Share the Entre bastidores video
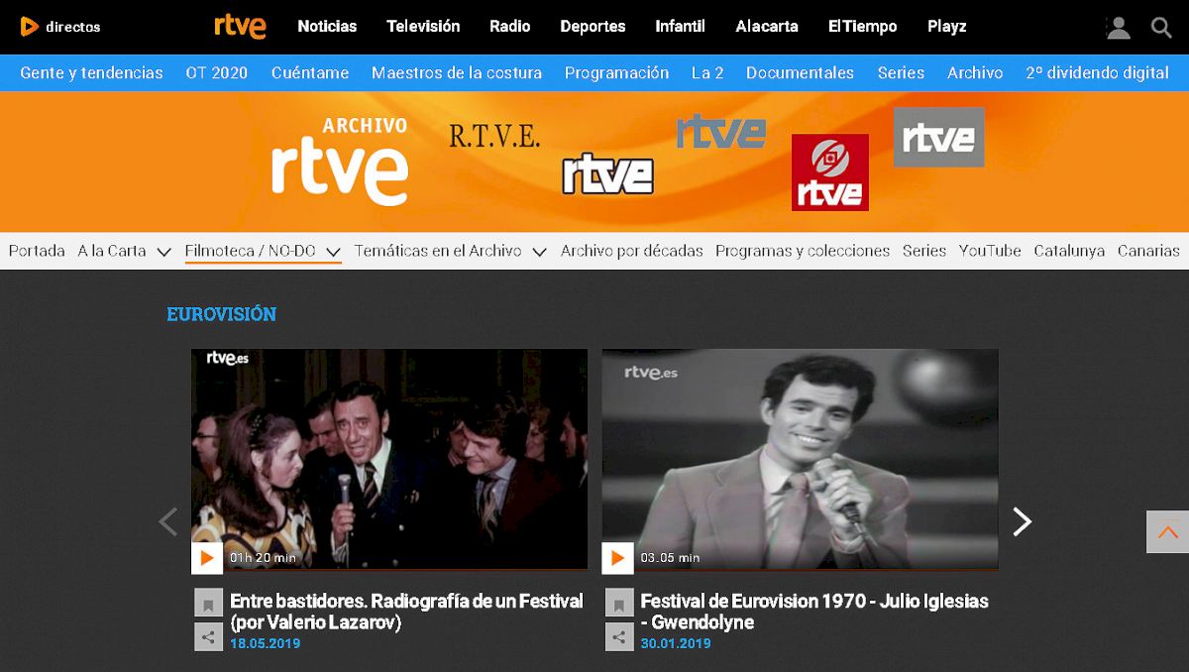The image size is (1189, 672). pyautogui.click(x=208, y=637)
